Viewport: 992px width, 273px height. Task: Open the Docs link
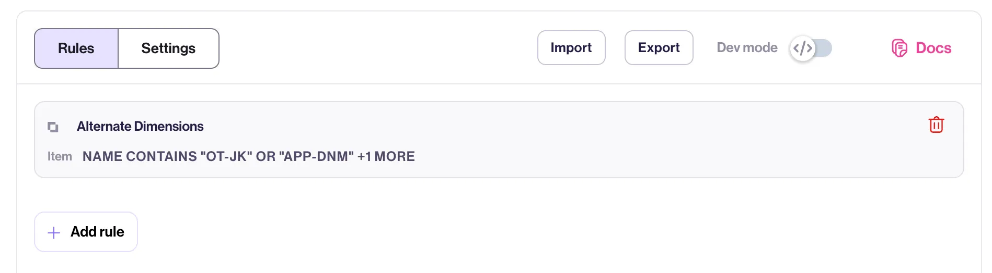[x=921, y=48]
